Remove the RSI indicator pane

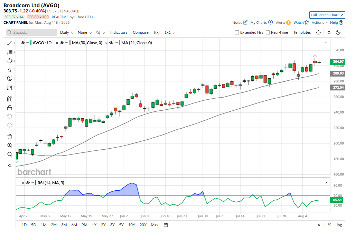22,183
